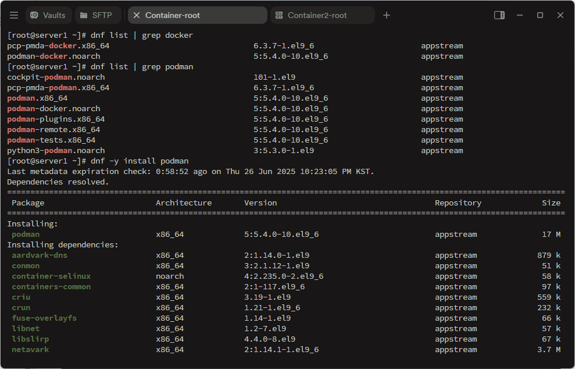
Task: Maximize the terminal window
Action: tap(540, 15)
